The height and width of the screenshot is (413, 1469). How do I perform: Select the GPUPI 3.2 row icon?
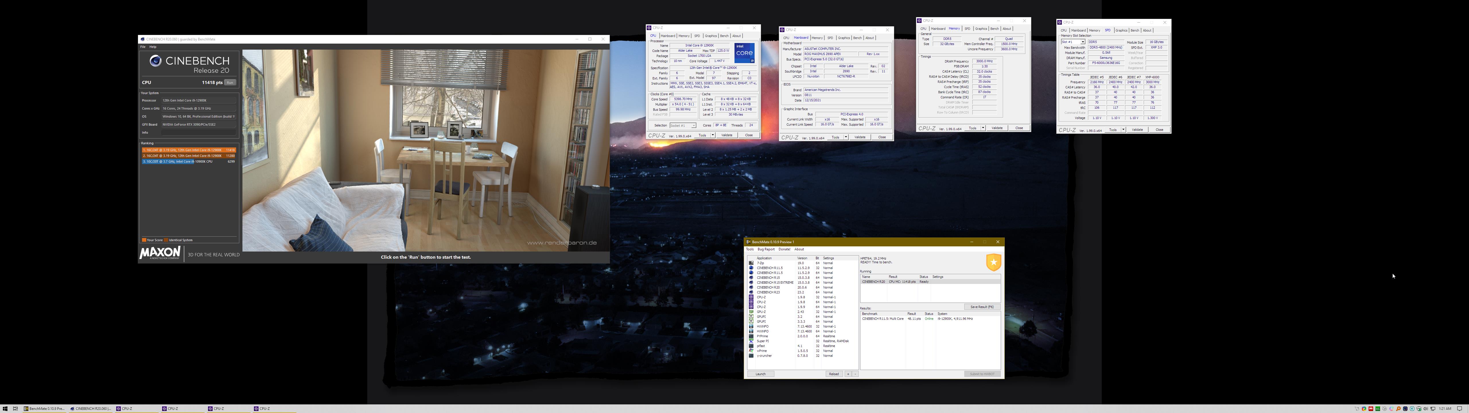[x=751, y=317]
